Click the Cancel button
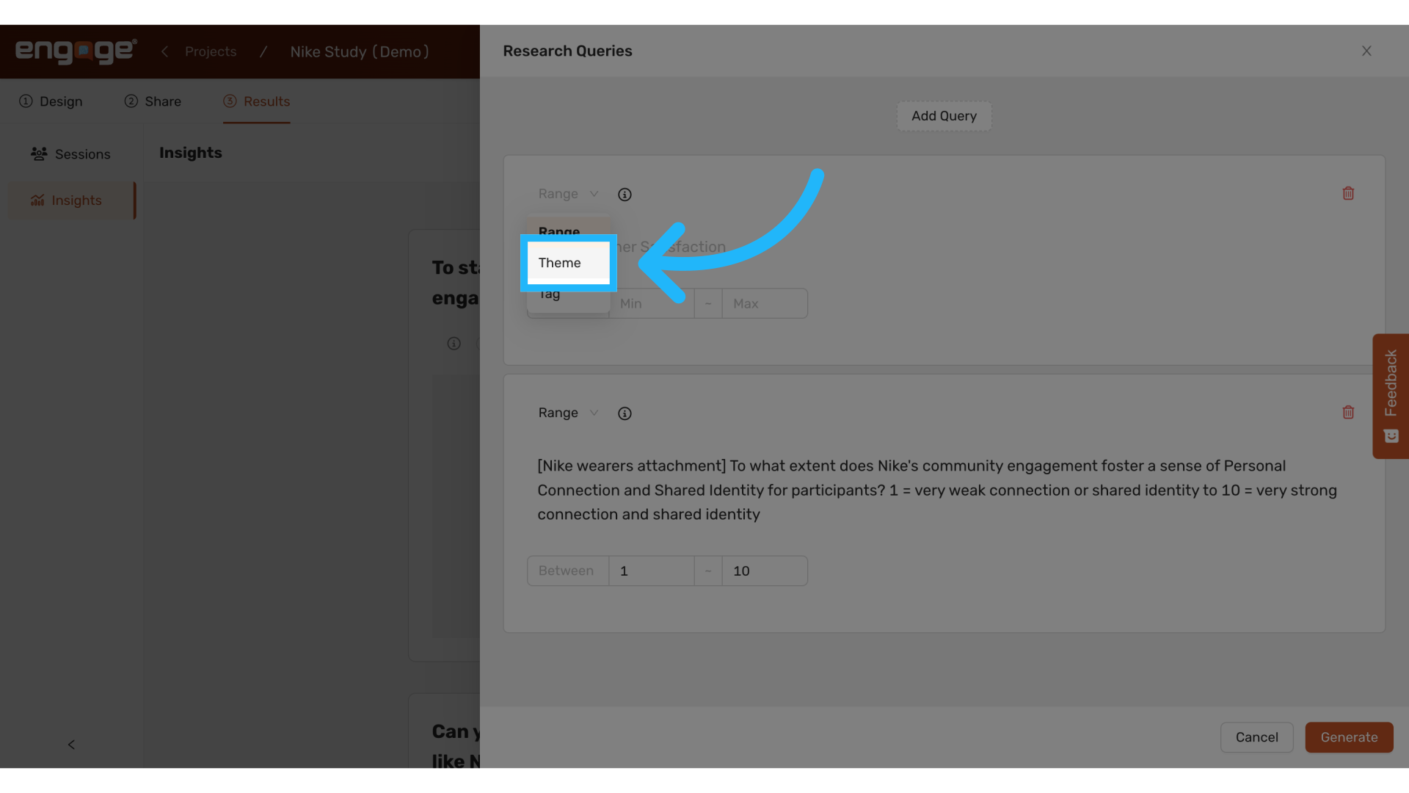Image resolution: width=1409 pixels, height=793 pixels. click(x=1256, y=737)
